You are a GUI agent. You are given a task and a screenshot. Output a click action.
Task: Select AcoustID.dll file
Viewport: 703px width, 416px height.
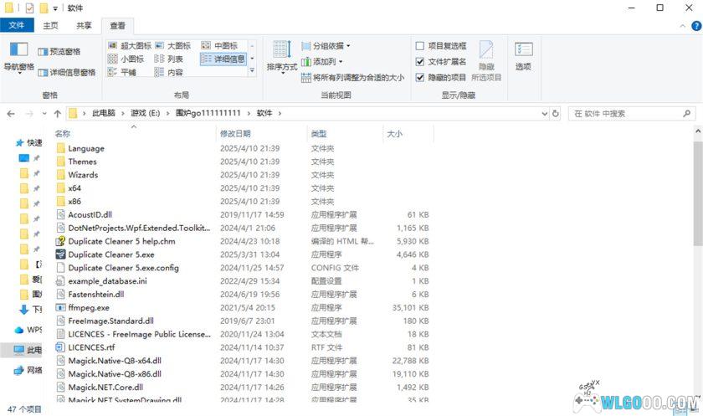(90, 215)
